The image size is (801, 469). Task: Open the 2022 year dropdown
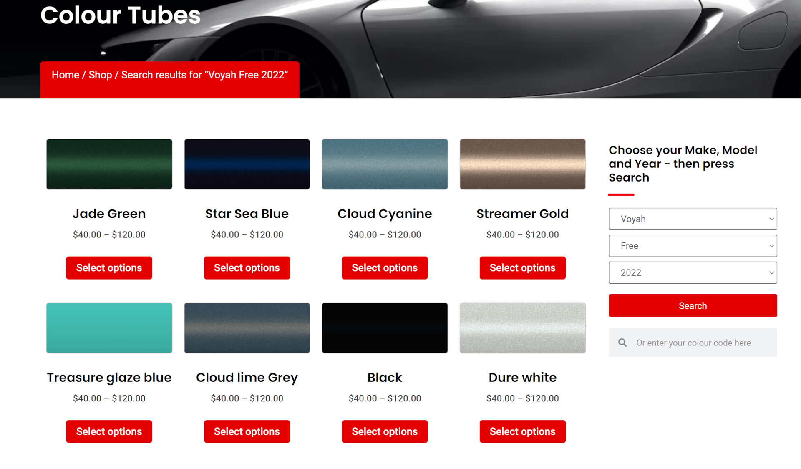point(693,272)
